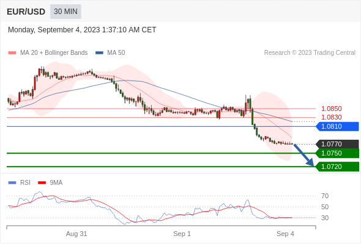Click the blue RSI legend swatch

12,183
